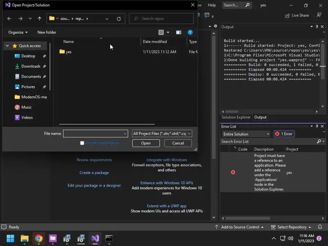The height and width of the screenshot is (246, 328).
Task: Open view options dropdown arrow
Action: point(168,32)
